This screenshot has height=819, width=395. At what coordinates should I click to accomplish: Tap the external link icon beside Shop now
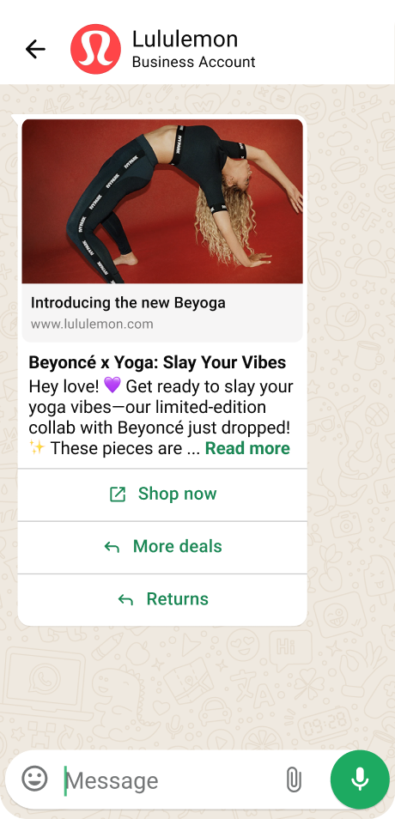(x=118, y=494)
